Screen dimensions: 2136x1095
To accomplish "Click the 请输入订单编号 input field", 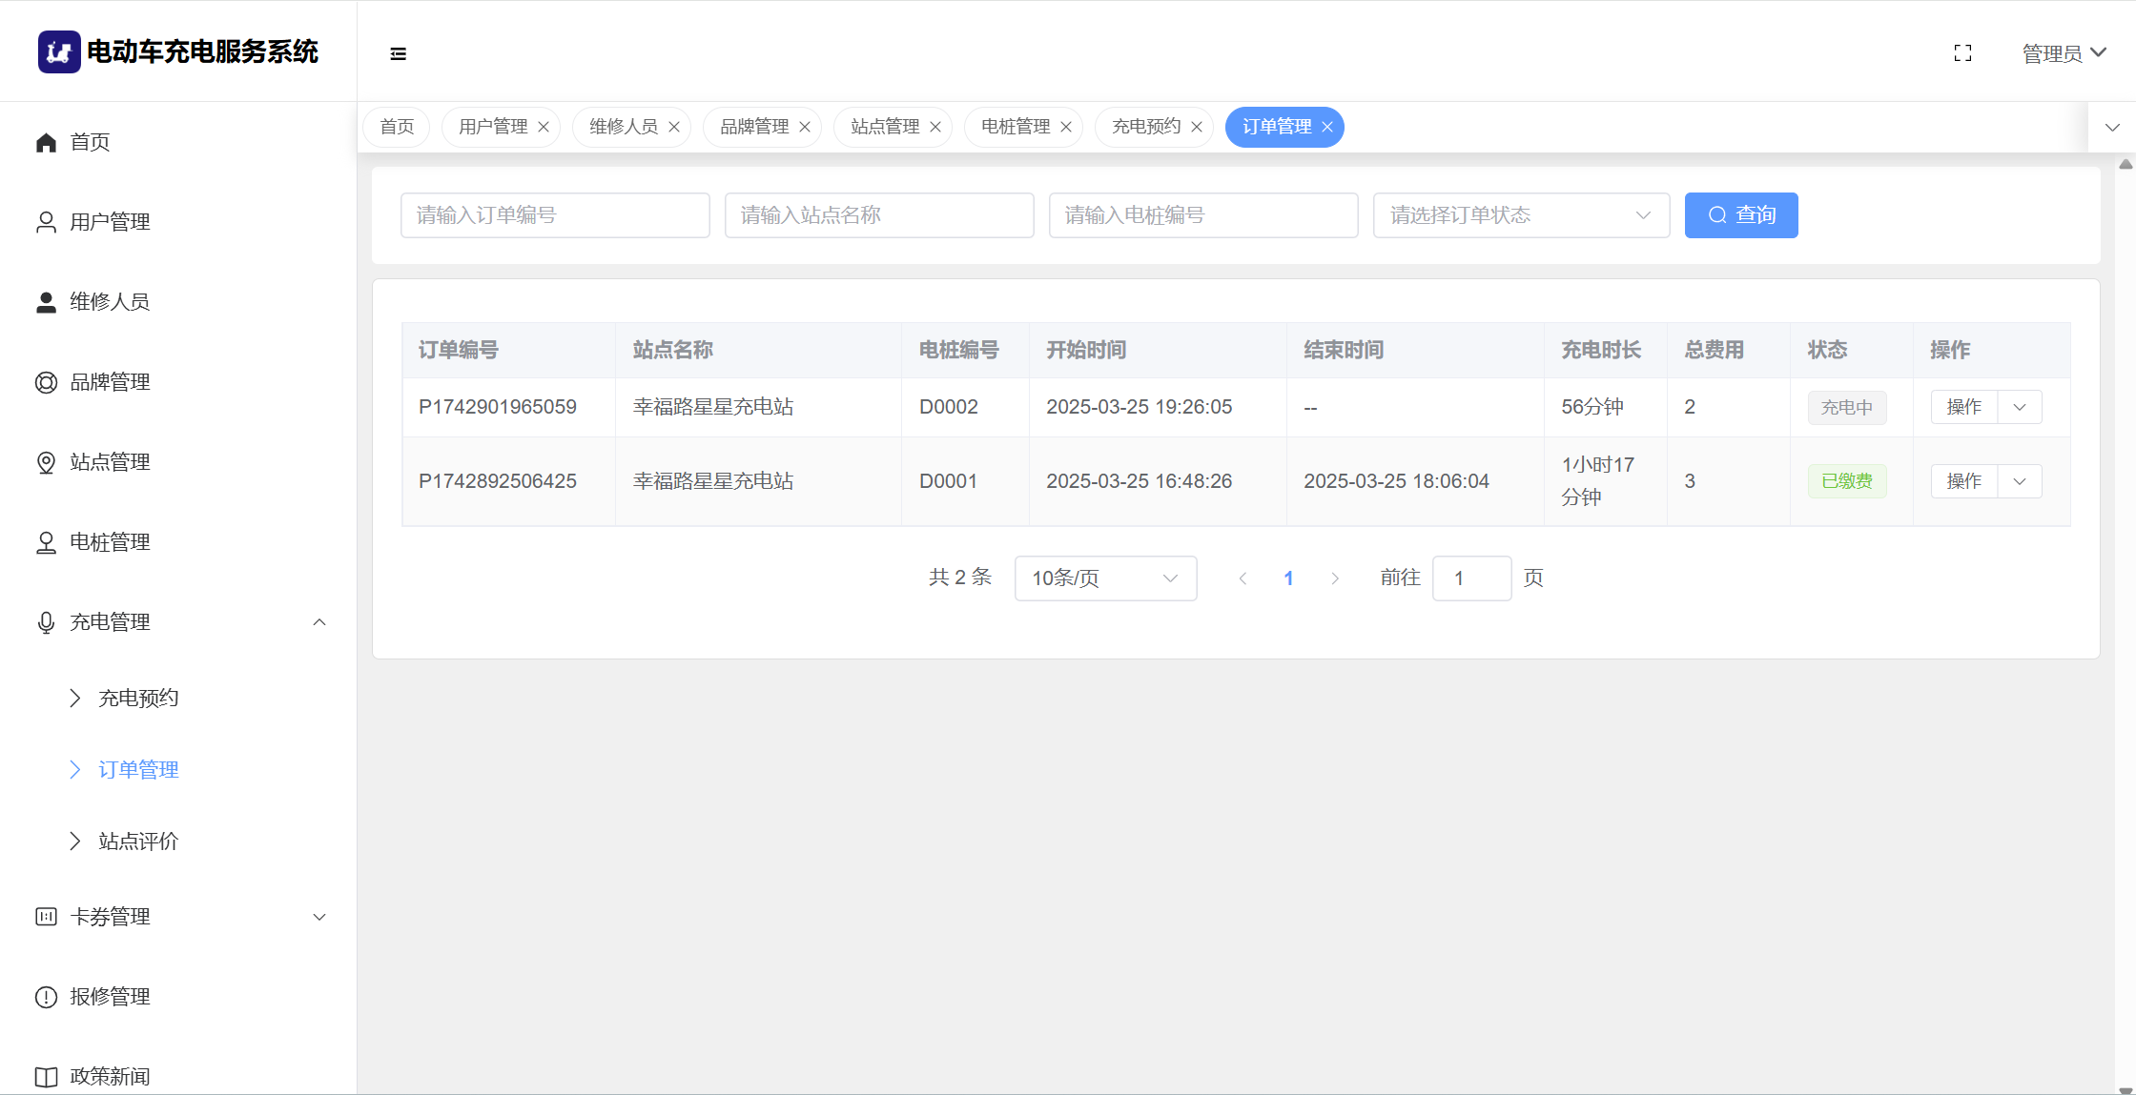I will (555, 215).
